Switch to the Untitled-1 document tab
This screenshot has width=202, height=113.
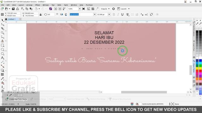pyautogui.click(x=12, y=19)
